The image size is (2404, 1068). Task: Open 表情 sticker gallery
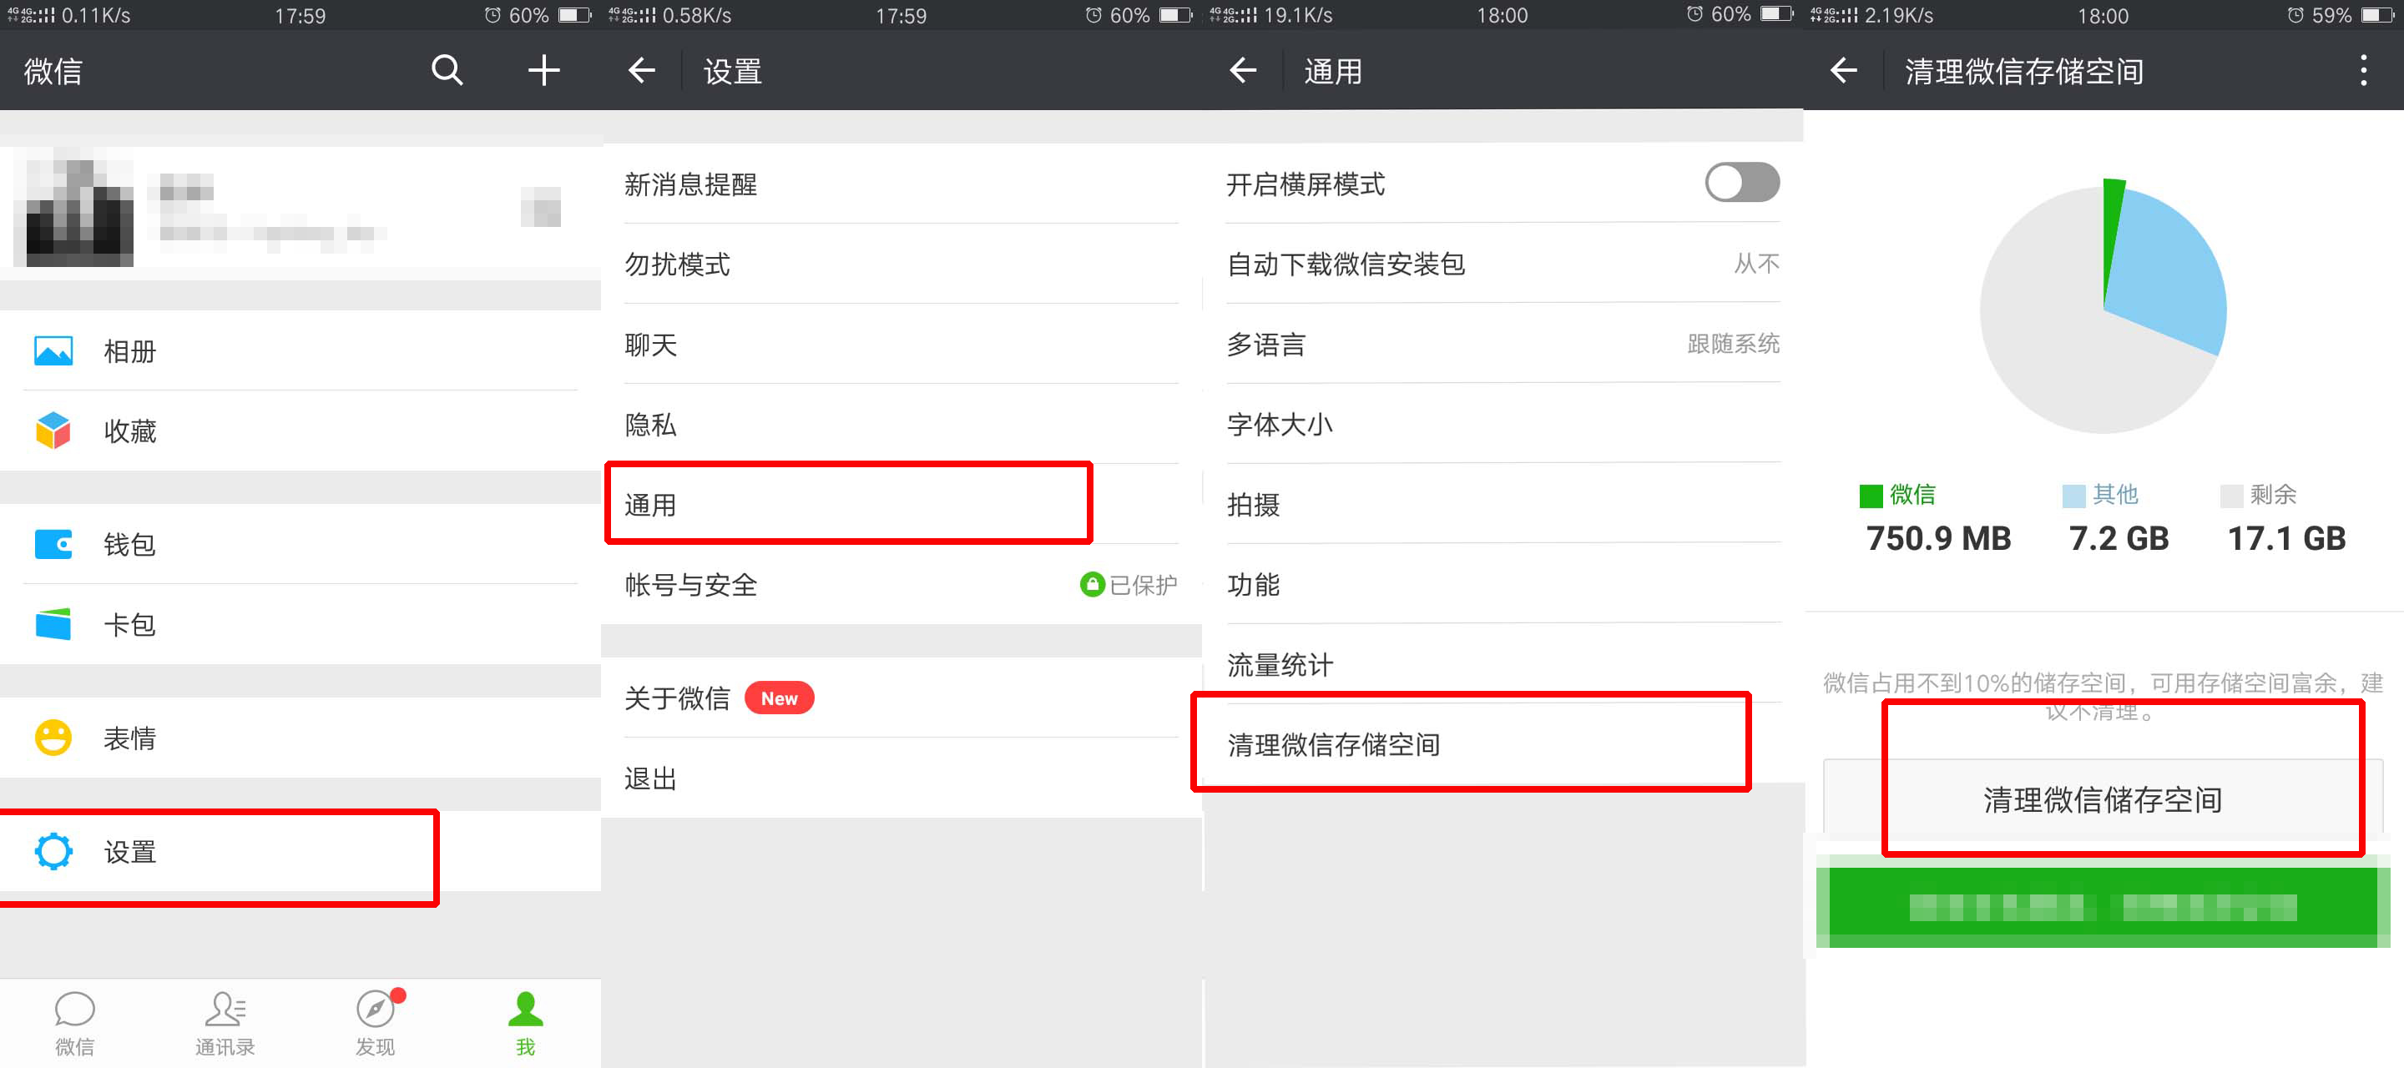[53, 738]
